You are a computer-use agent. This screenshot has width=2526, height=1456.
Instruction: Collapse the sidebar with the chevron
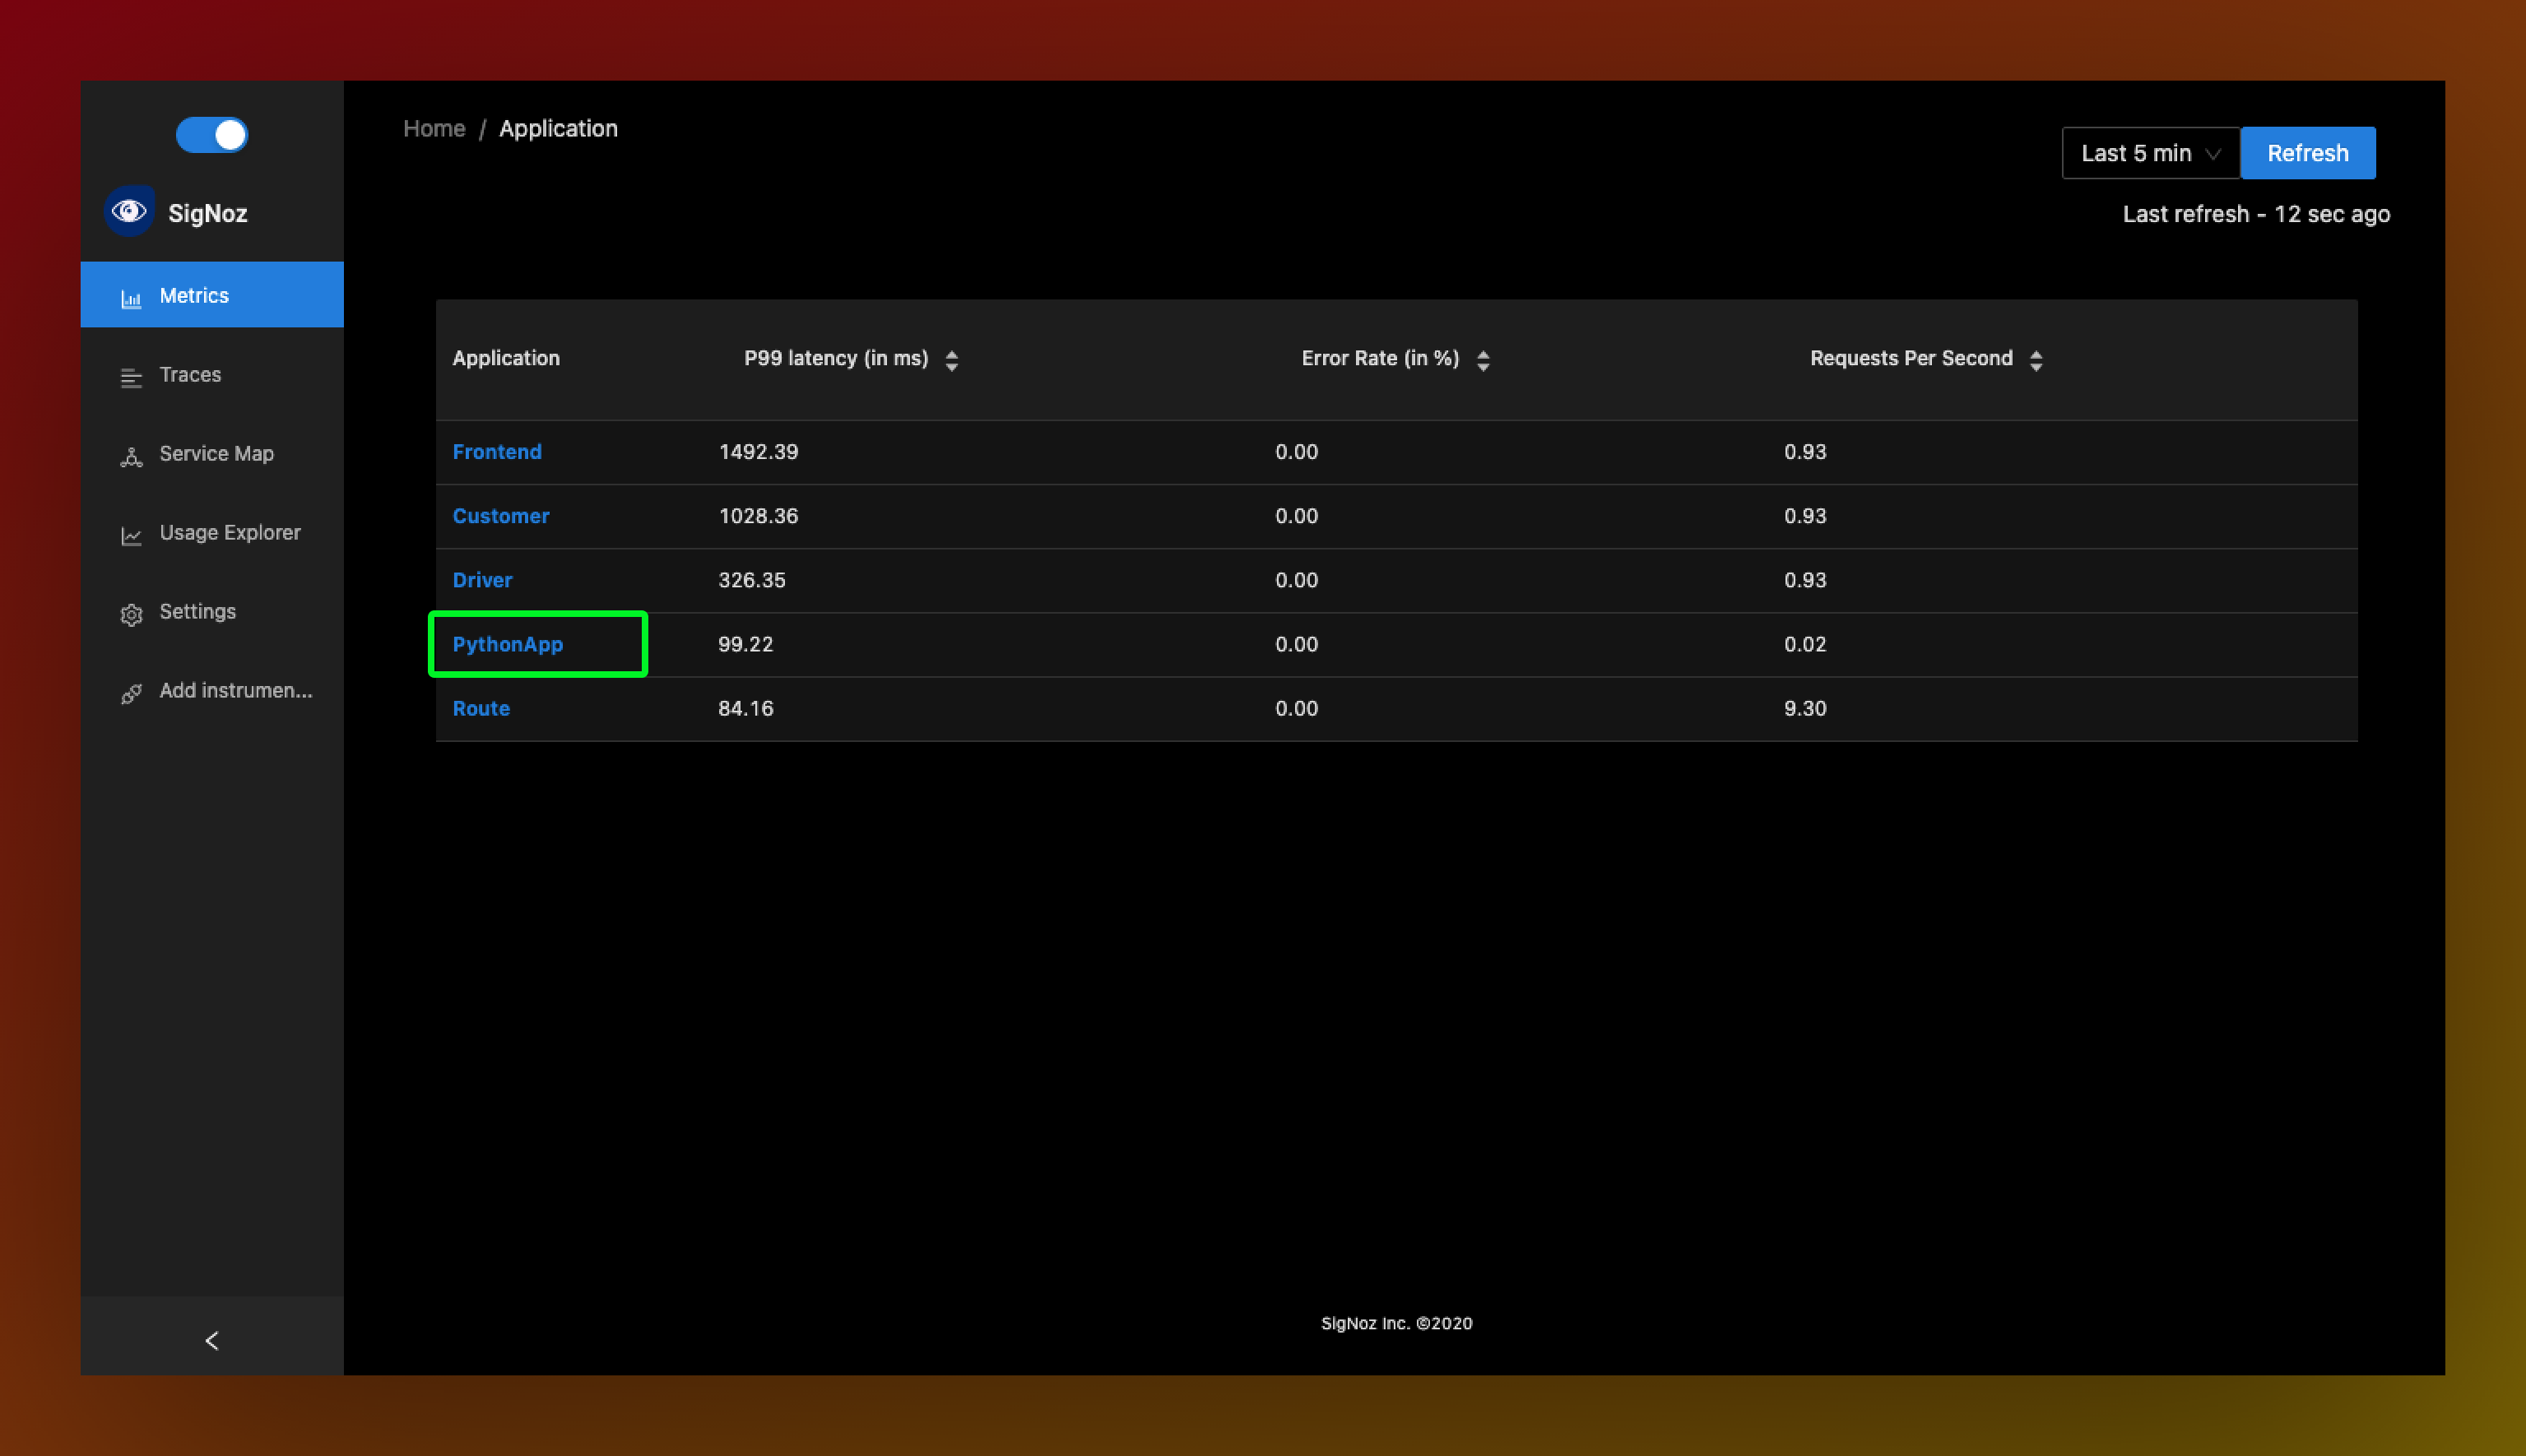point(211,1340)
